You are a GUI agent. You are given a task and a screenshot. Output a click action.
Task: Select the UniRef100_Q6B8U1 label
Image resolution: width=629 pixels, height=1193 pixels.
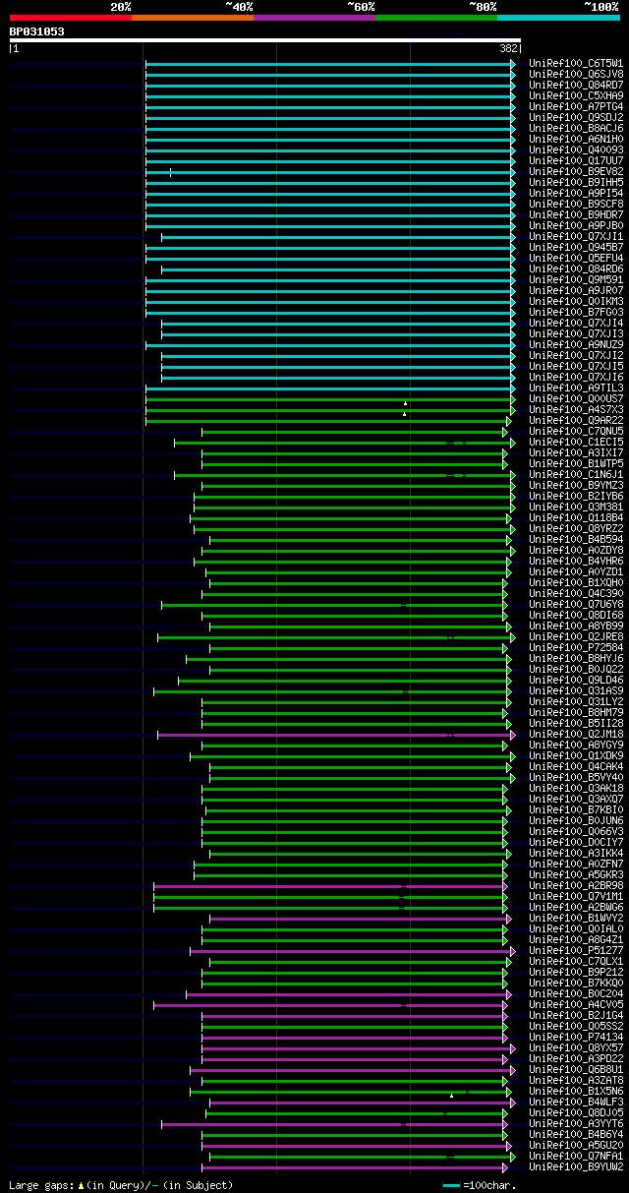[x=576, y=1069]
